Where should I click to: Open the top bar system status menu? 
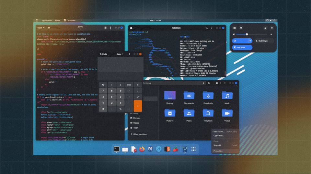271,20
